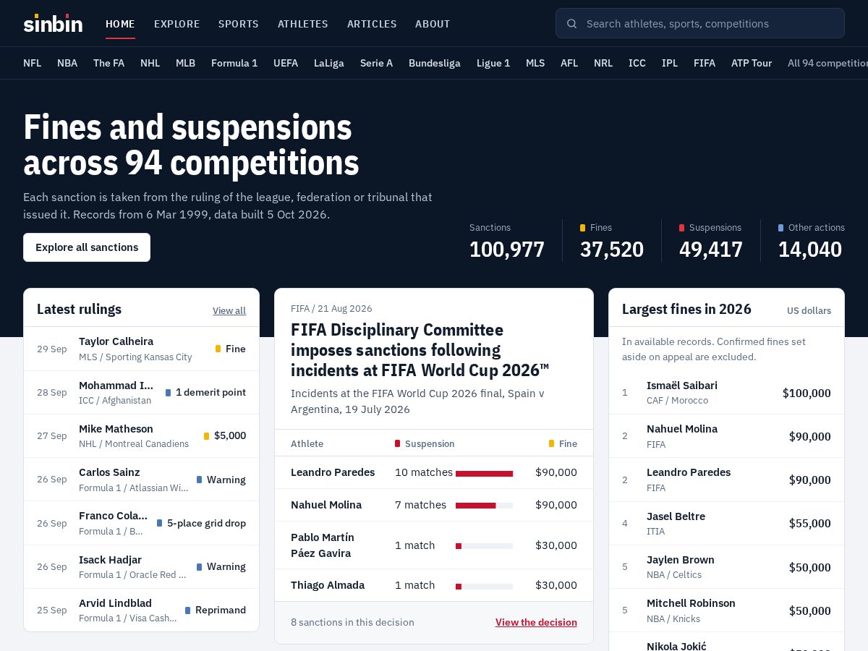Select NHL competition link
The width and height of the screenshot is (868, 651).
click(150, 63)
